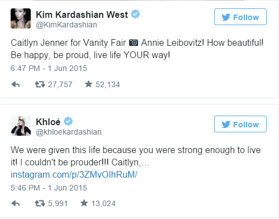Open the @KimKardashian handle
Viewport: 279px width, 219px height.
(x=67, y=25)
